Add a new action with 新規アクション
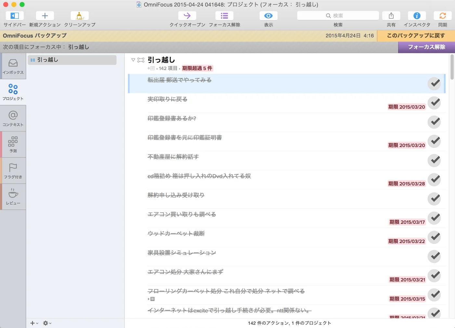 [45, 16]
